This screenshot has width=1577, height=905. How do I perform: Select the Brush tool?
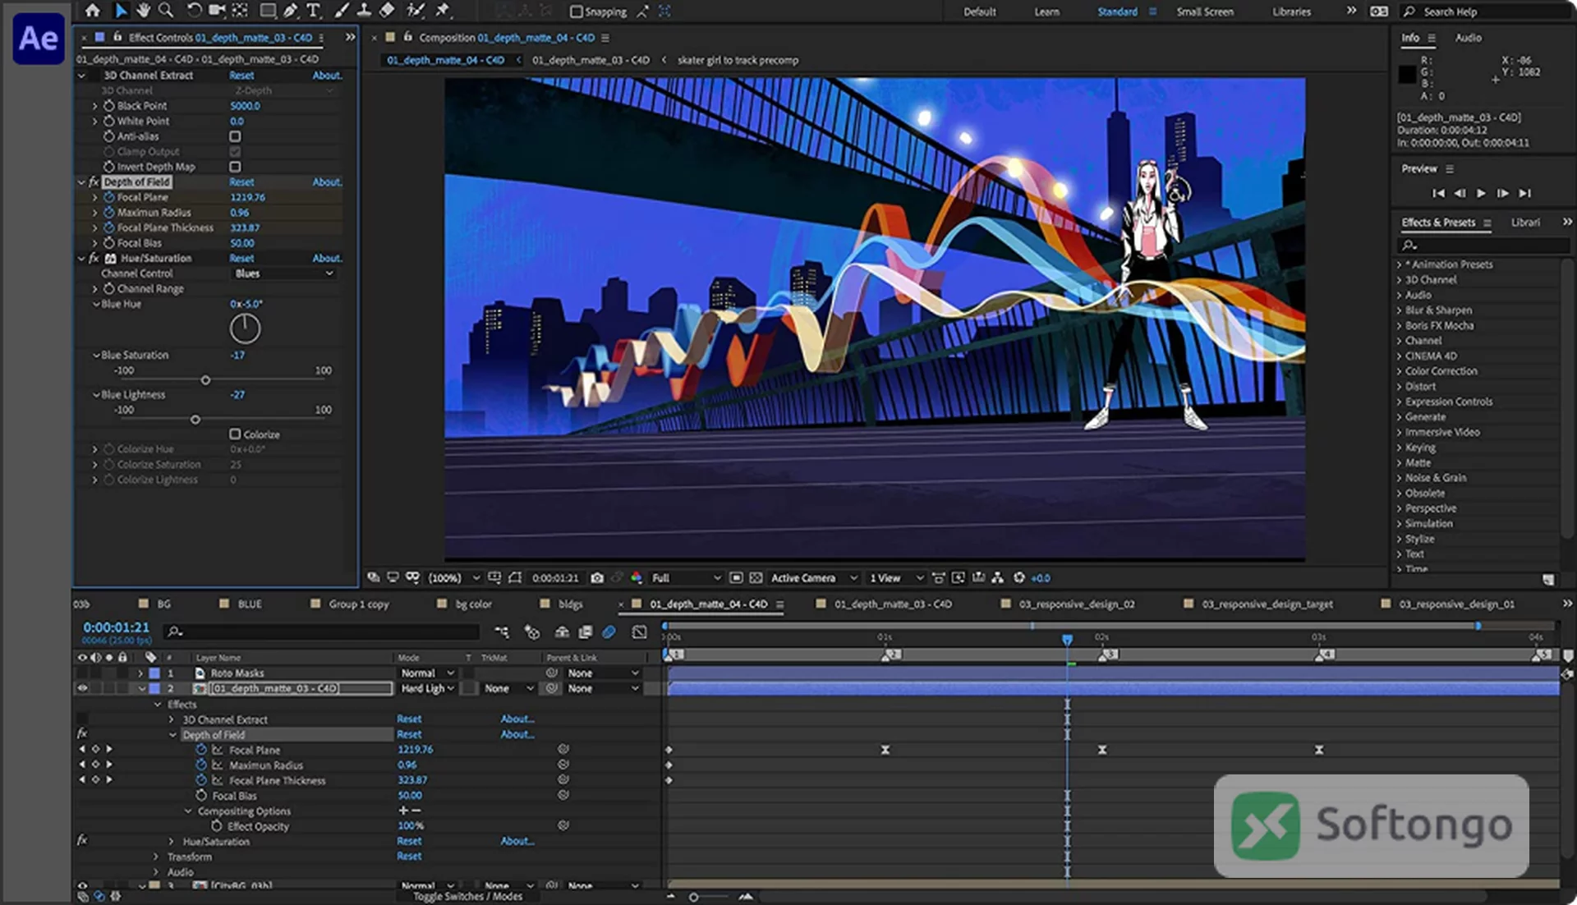point(341,11)
